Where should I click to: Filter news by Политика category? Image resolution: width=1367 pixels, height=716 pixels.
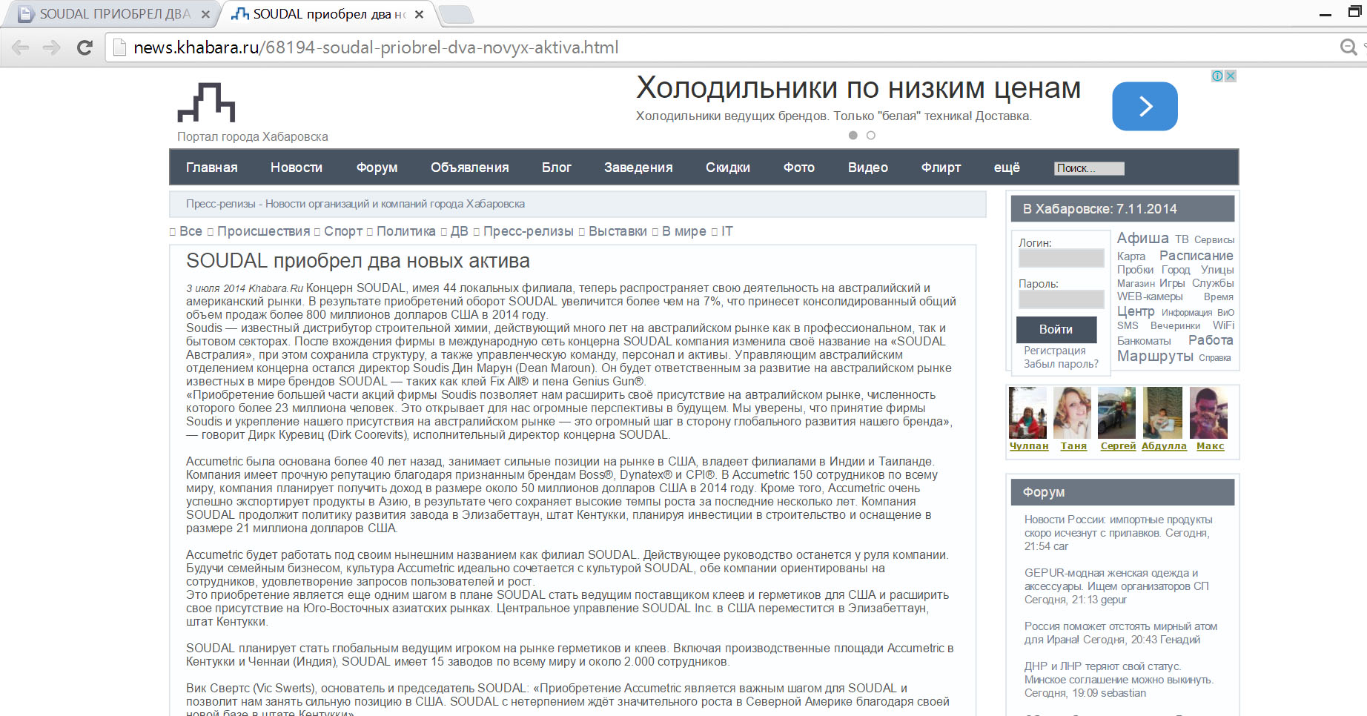(x=406, y=231)
